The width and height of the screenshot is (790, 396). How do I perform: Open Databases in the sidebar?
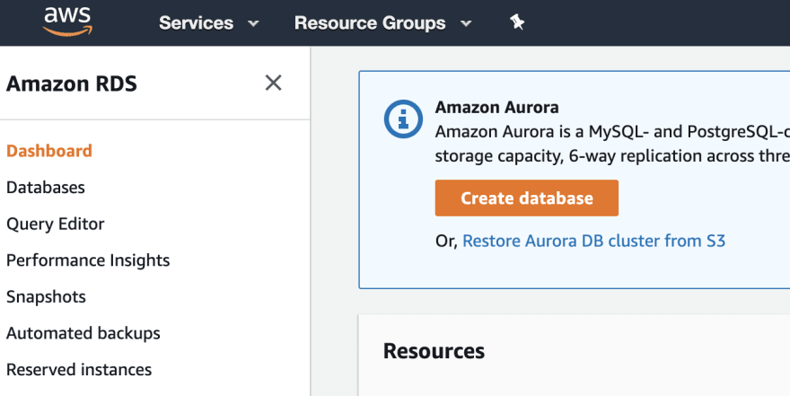tap(46, 188)
